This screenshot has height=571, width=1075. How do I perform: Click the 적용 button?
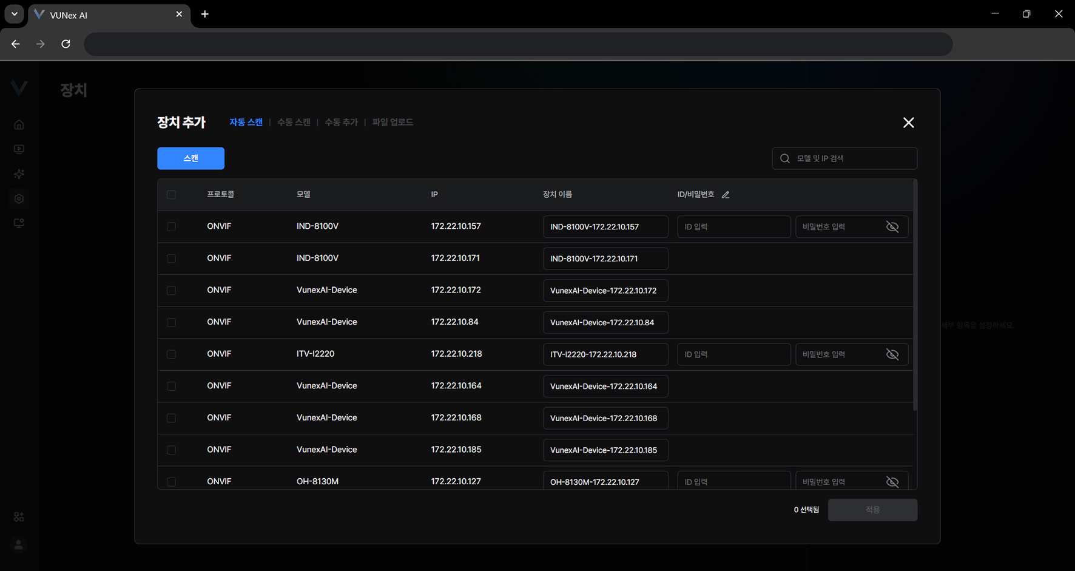[x=872, y=510]
